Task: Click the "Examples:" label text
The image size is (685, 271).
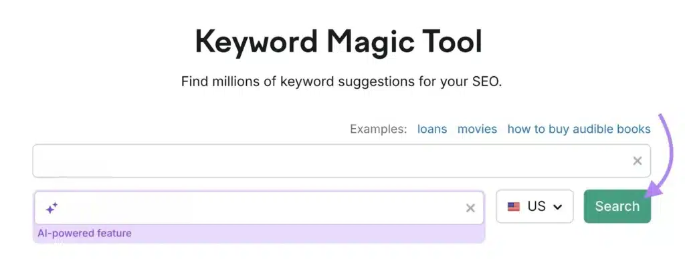Action: (x=379, y=129)
